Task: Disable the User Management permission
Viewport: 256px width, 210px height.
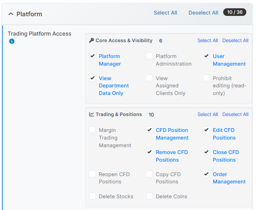Action: tap(206, 56)
